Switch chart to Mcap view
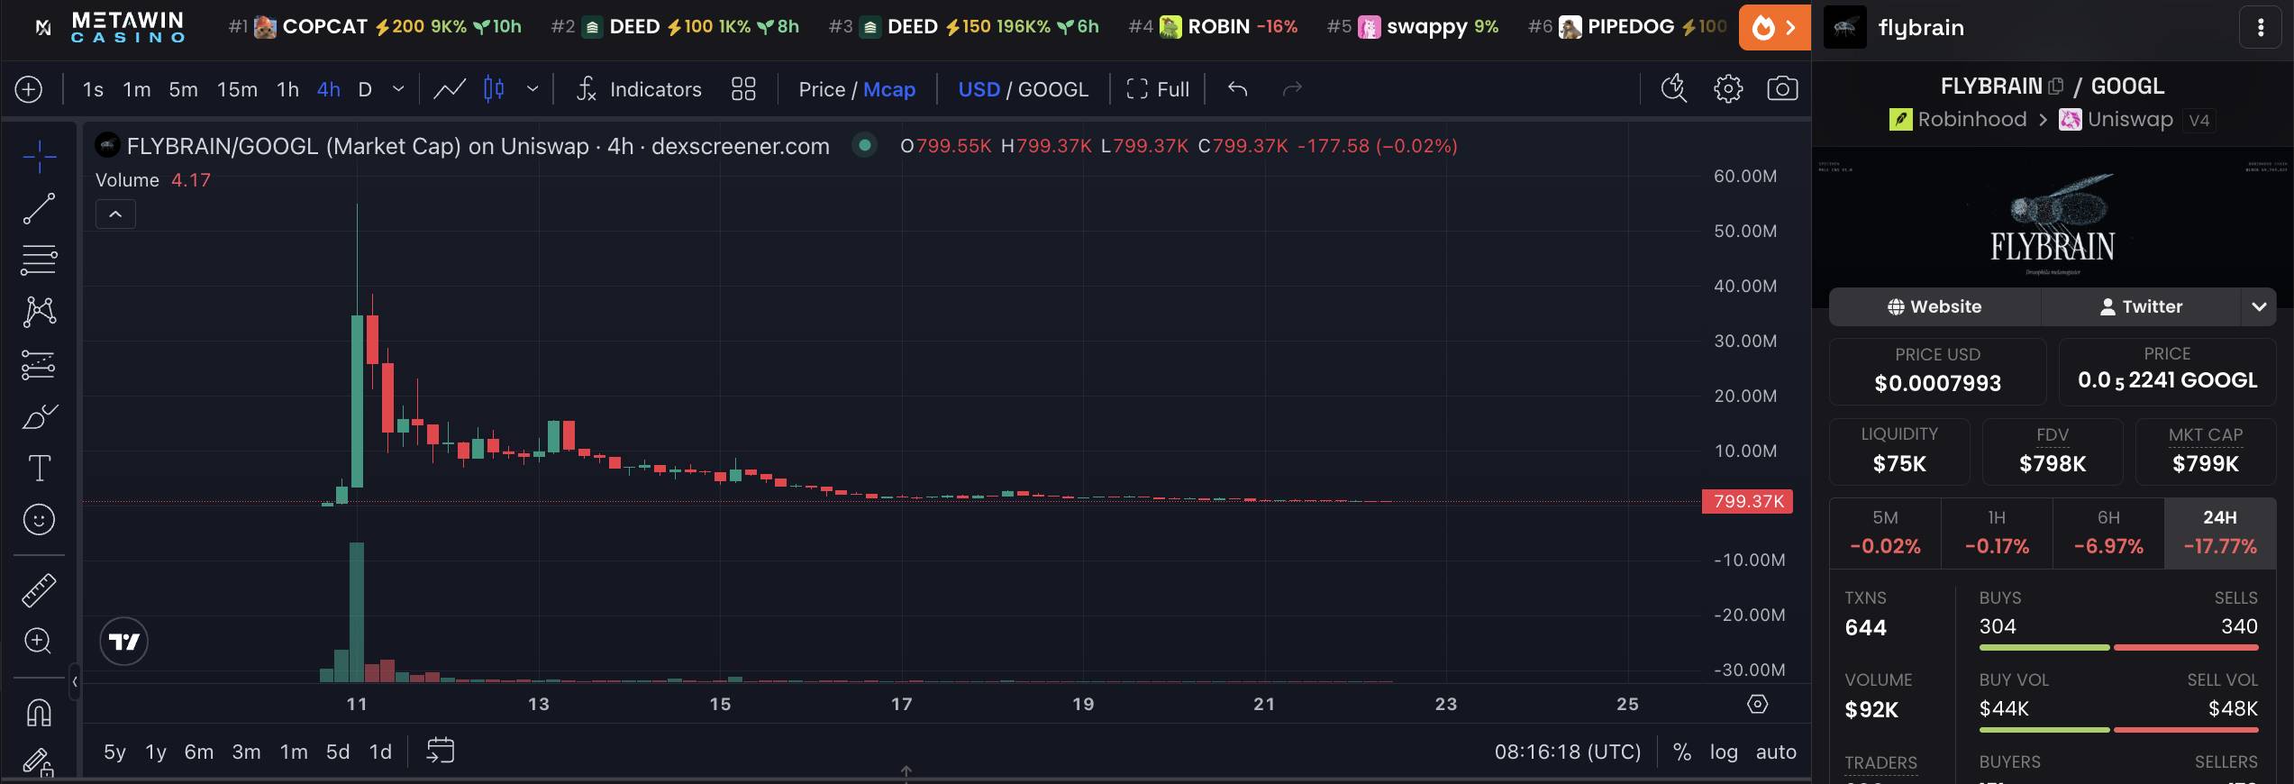The height and width of the screenshot is (784, 2294). pyautogui.click(x=889, y=89)
